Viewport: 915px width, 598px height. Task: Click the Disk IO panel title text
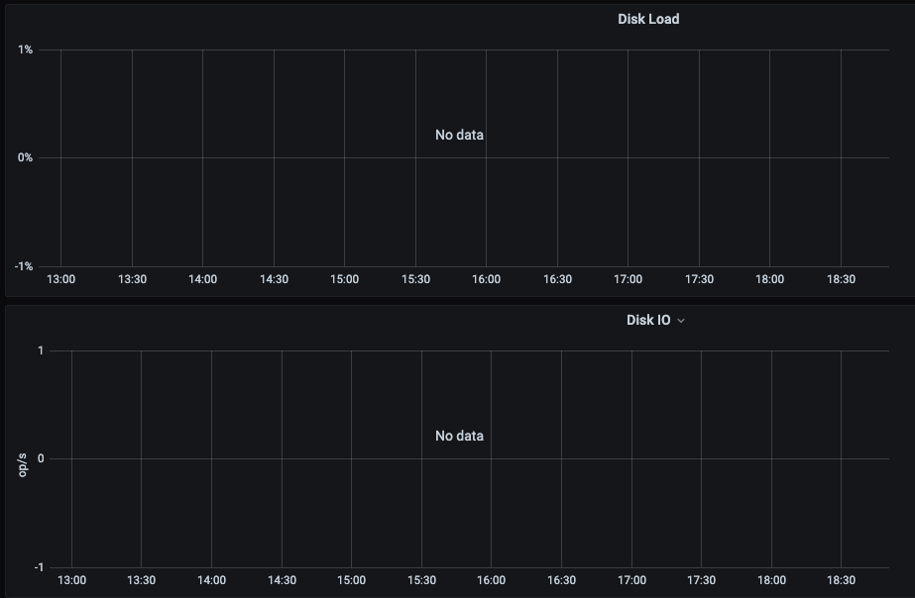[648, 320]
